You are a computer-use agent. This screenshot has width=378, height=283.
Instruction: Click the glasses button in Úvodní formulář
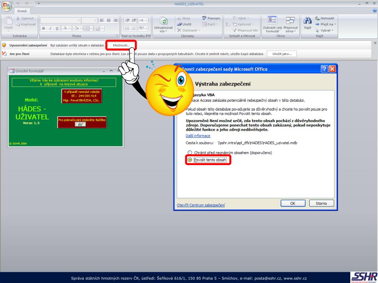click(x=80, y=125)
